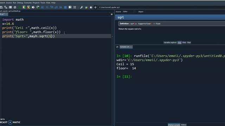225x126 pixels.
Task: Click the debugger continue icon
Action: (61, 7)
